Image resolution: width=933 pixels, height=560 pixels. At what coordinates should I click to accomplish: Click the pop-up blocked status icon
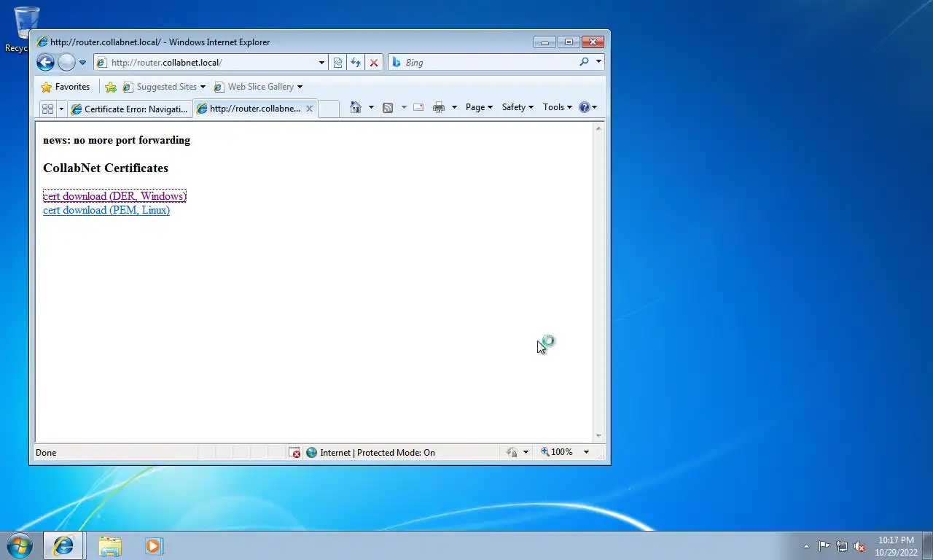(294, 453)
